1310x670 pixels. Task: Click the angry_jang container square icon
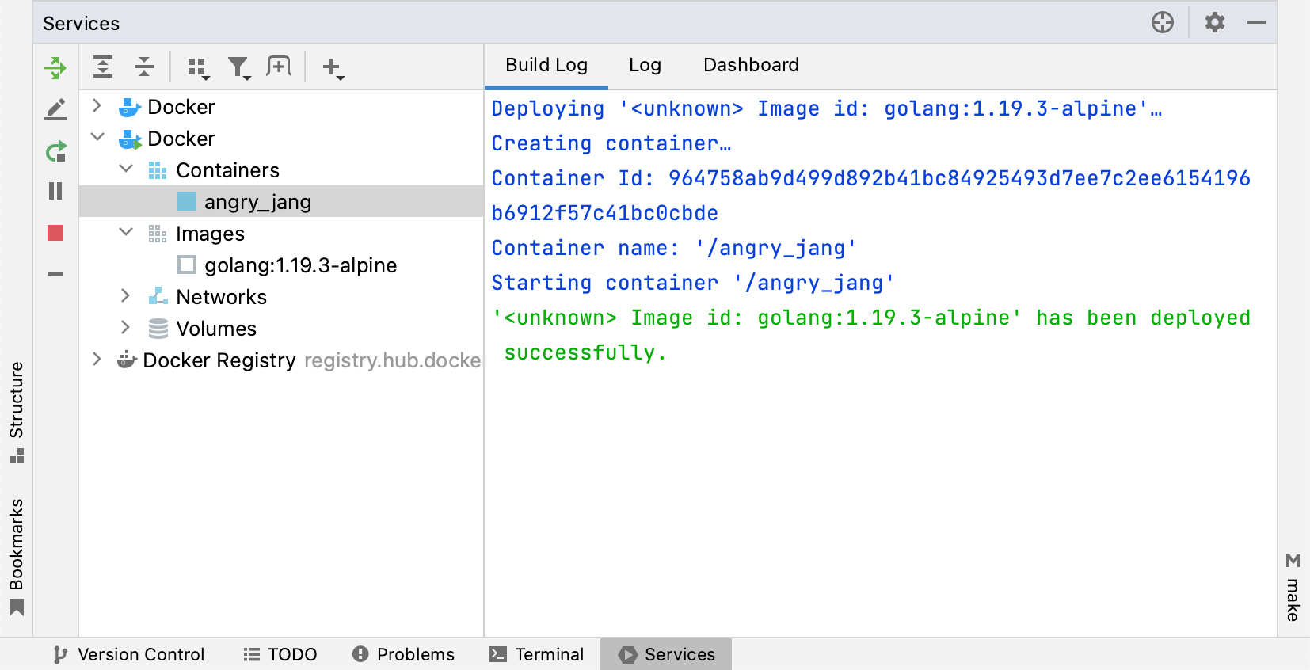[187, 201]
